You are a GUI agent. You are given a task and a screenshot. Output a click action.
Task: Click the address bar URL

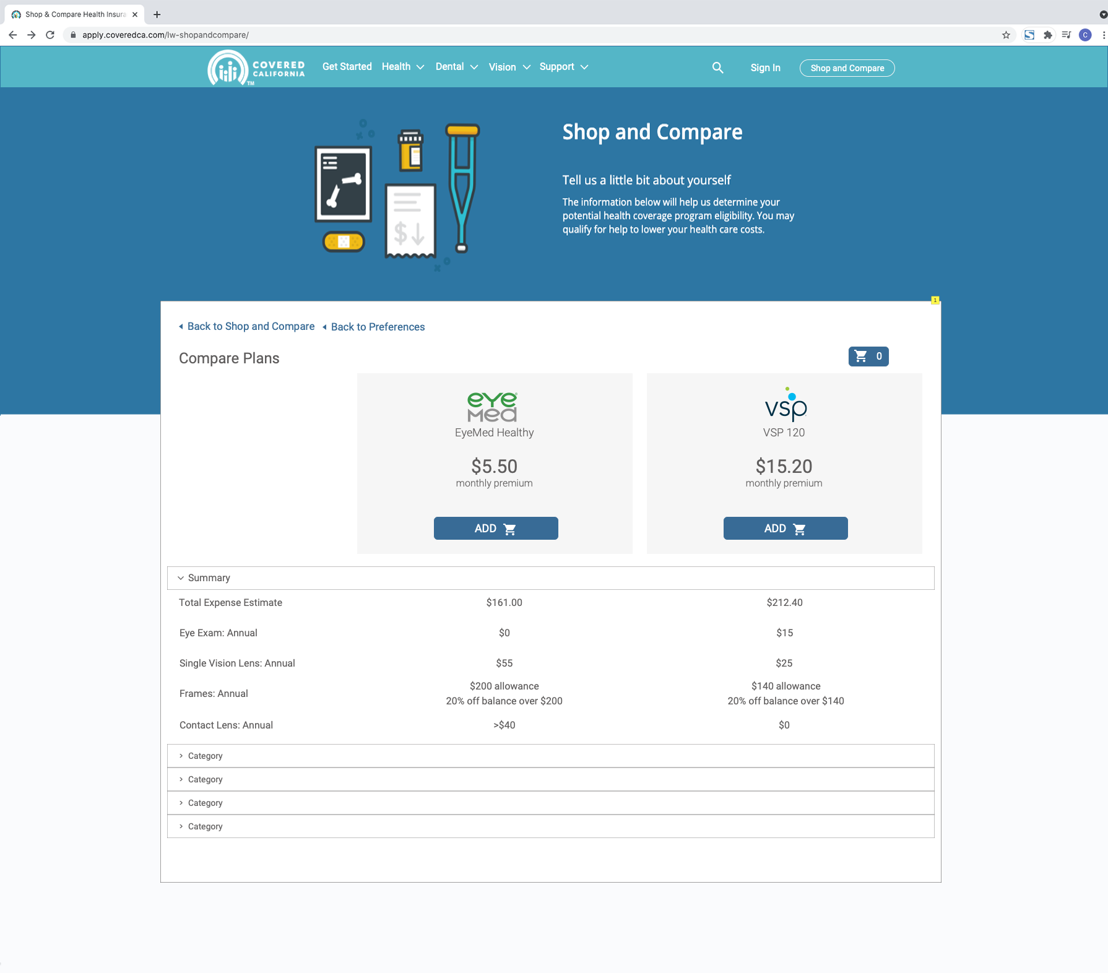tap(165, 35)
